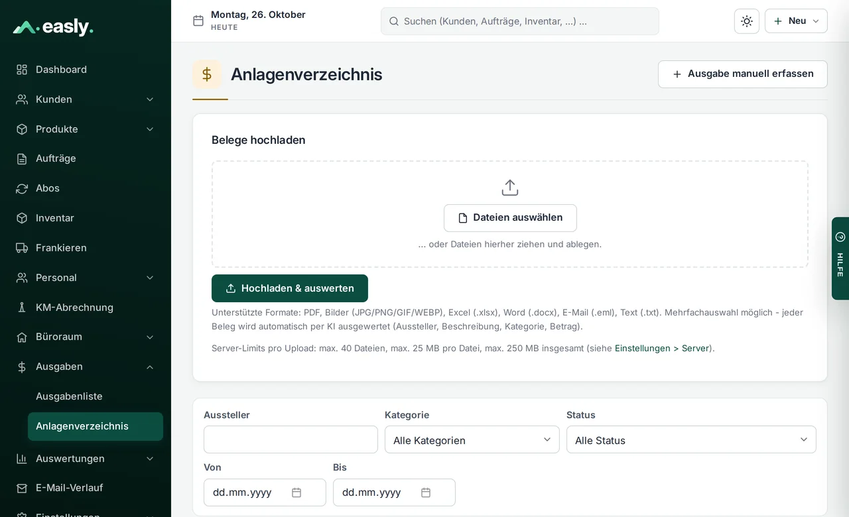Click the Inventar cube icon
The width and height of the screenshot is (849, 517).
22,218
